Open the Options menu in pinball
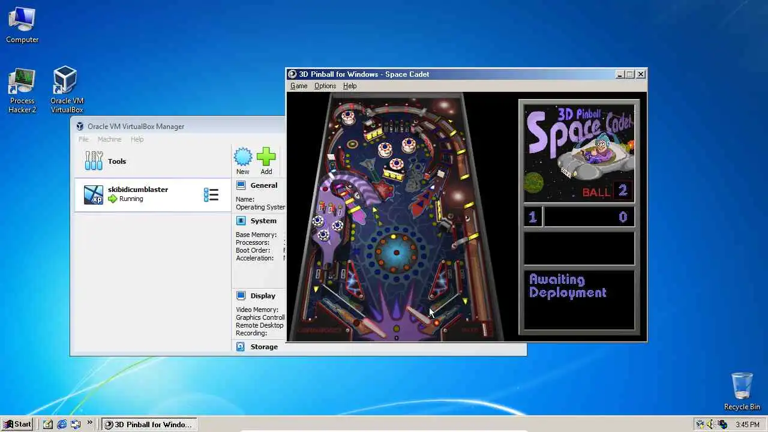Viewport: 768px width, 432px height. coord(325,86)
